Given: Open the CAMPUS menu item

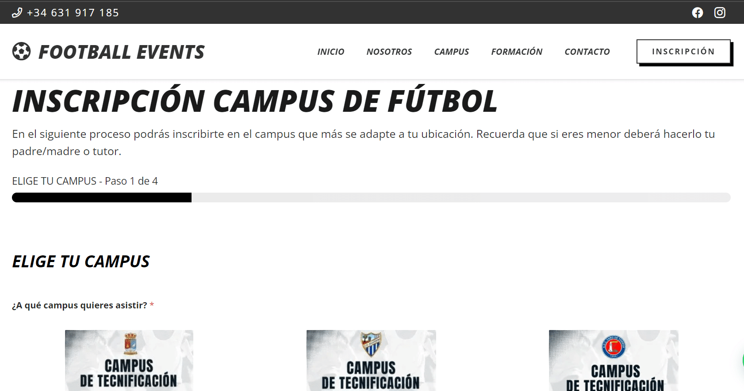Looking at the screenshot, I should click(x=451, y=52).
